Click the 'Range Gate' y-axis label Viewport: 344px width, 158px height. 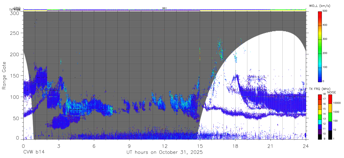4,76
